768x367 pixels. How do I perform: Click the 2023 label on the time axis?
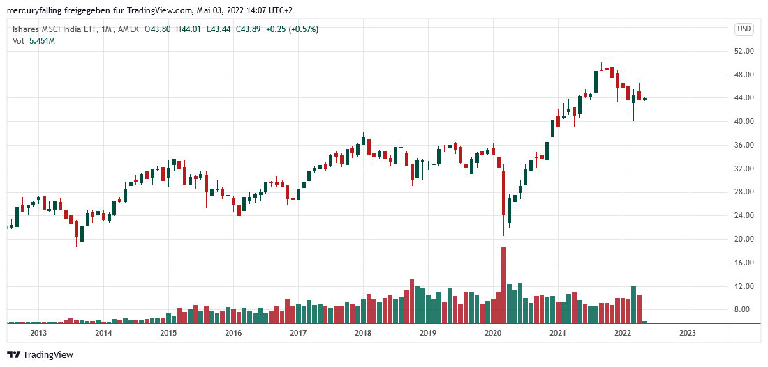tap(688, 333)
